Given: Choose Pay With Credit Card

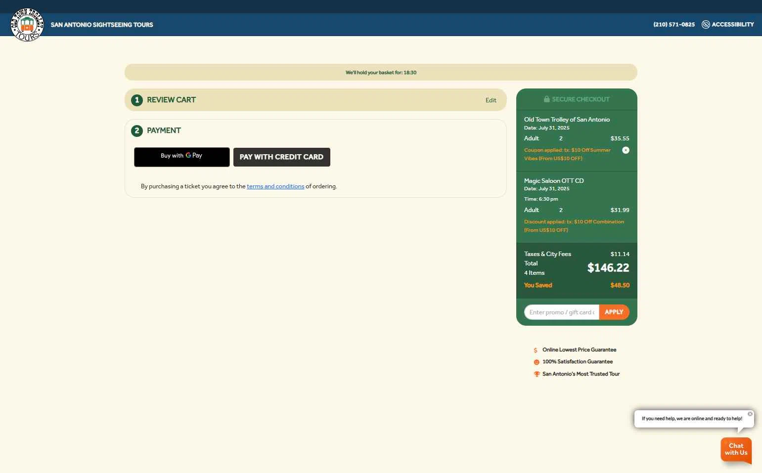Looking at the screenshot, I should pyautogui.click(x=281, y=157).
